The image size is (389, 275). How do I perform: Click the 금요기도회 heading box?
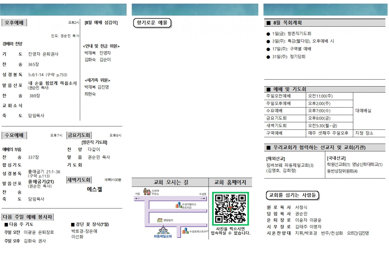tap(79, 135)
